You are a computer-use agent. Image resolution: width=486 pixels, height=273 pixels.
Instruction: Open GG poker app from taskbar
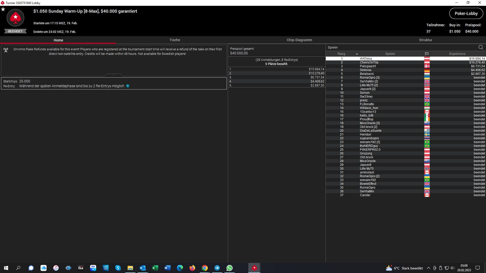[x=81, y=268]
